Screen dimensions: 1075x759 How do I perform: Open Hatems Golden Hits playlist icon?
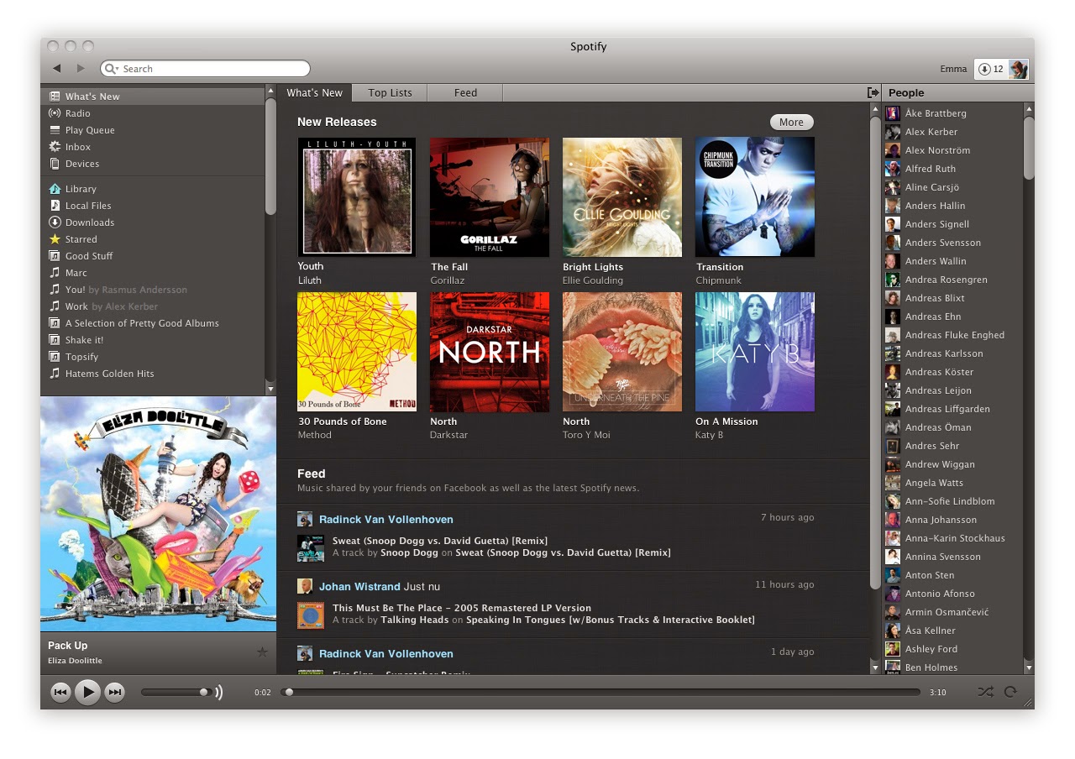55,374
